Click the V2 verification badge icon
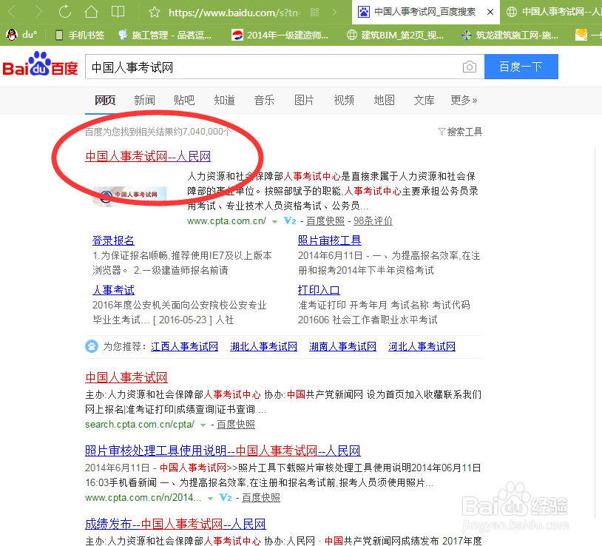The width and height of the screenshot is (602, 546). (x=289, y=220)
